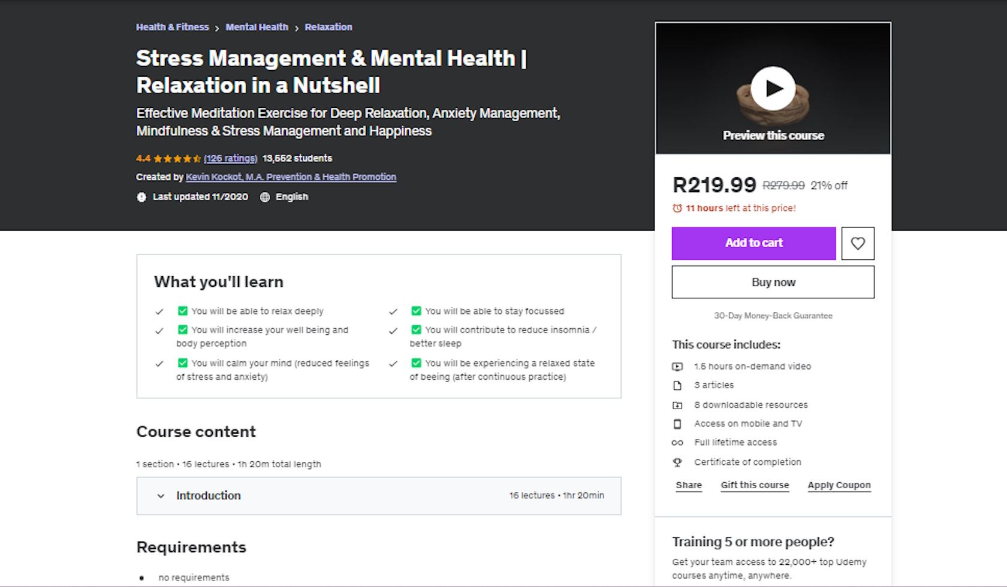Play the course preview video
Viewport: 1007px width, 587px height.
pos(773,88)
